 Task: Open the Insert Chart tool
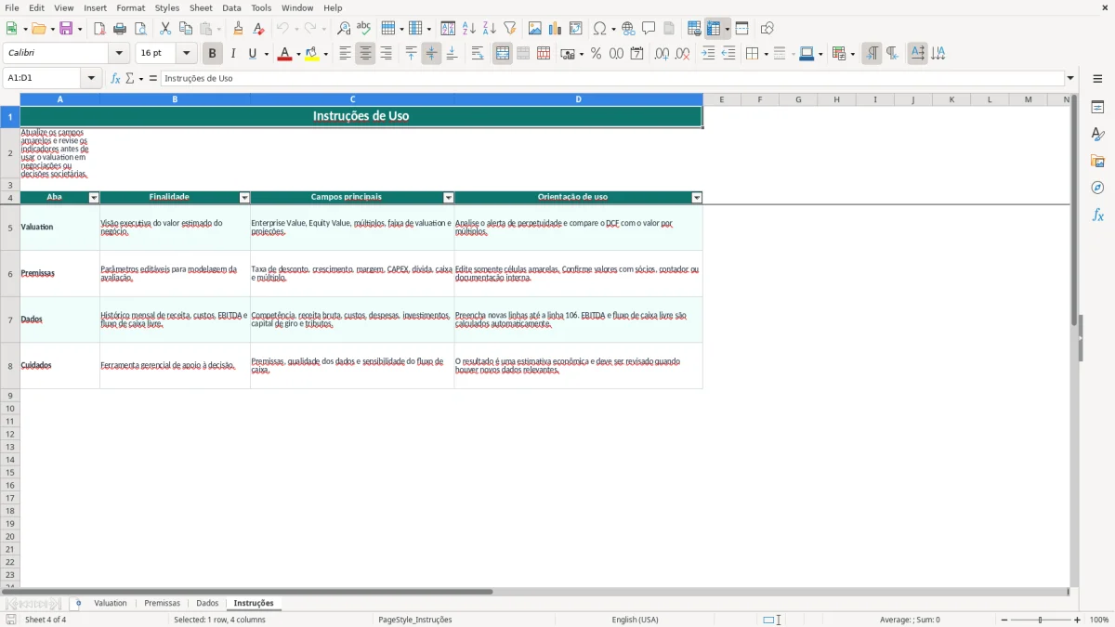tap(555, 29)
